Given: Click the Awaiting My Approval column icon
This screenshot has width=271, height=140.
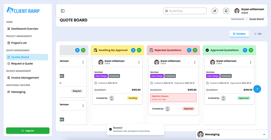Looking at the screenshot, I should [95, 50].
